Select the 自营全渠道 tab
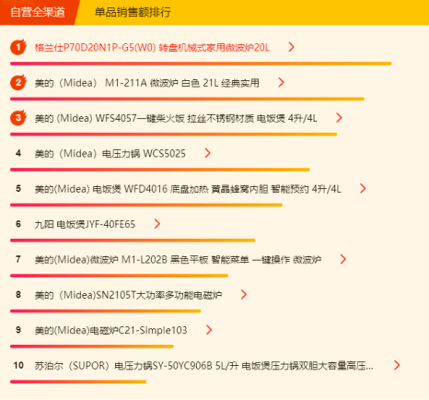This screenshot has width=429, height=400. (38, 12)
